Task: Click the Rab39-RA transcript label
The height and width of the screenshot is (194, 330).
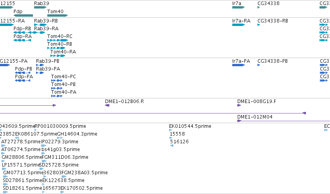Action: click(46, 29)
